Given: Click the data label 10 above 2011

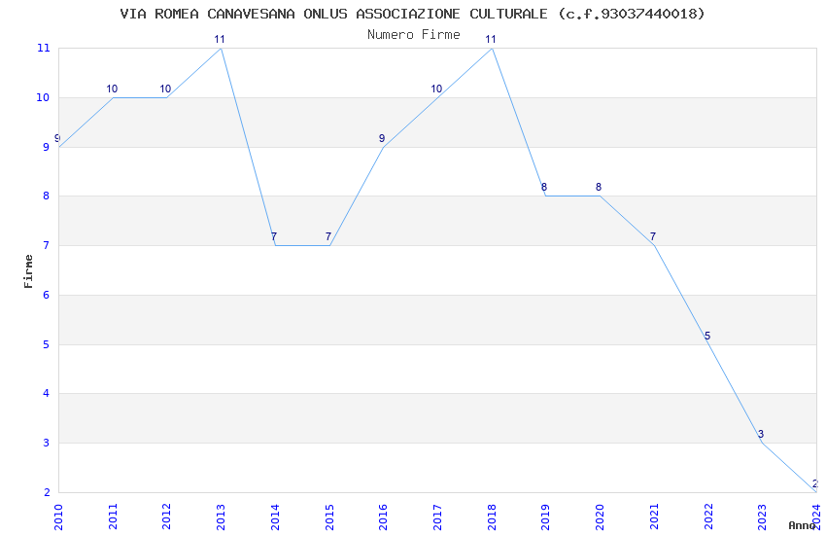Looking at the screenshot, I should [x=112, y=89].
